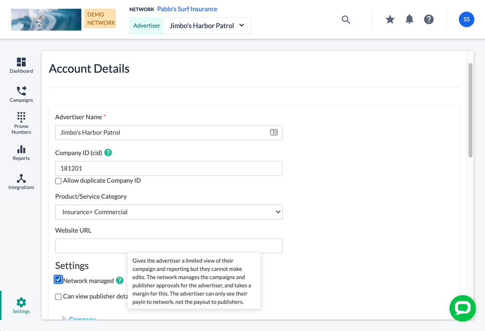Click the search magnifier icon
The height and width of the screenshot is (331, 485).
[346, 19]
